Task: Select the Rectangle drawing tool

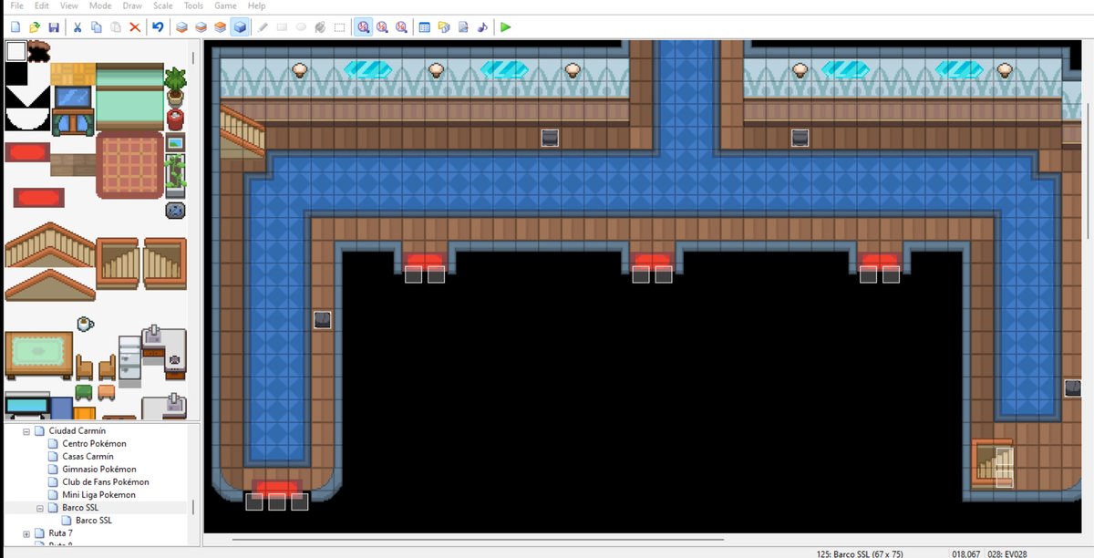Action: click(282, 27)
